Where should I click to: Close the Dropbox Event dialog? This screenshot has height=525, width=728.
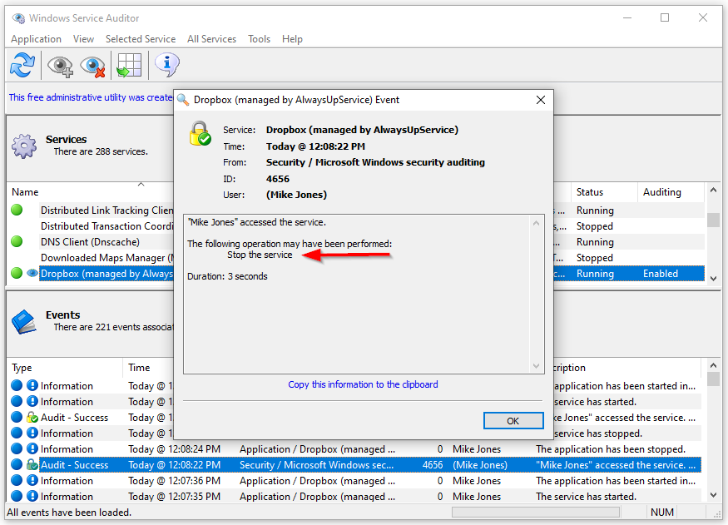[541, 100]
